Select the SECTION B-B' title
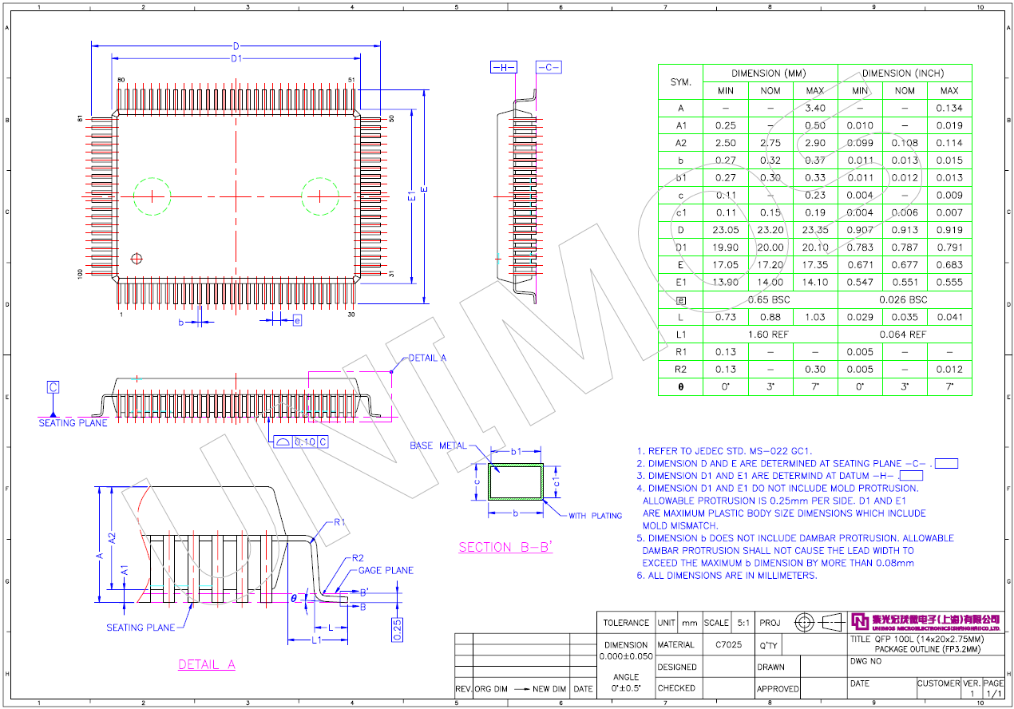Image resolution: width=1014 pixels, height=709 pixels. 505,547
